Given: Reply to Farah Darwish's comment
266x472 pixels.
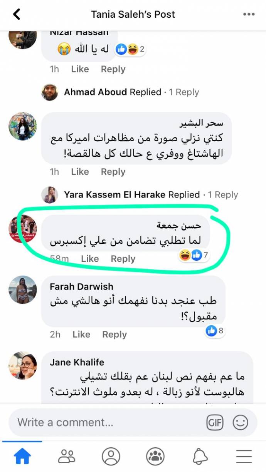Looking at the screenshot, I should [114, 335].
